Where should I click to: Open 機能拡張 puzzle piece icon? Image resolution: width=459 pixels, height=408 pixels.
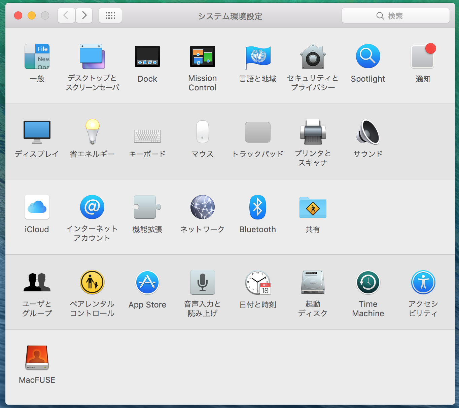click(147, 207)
